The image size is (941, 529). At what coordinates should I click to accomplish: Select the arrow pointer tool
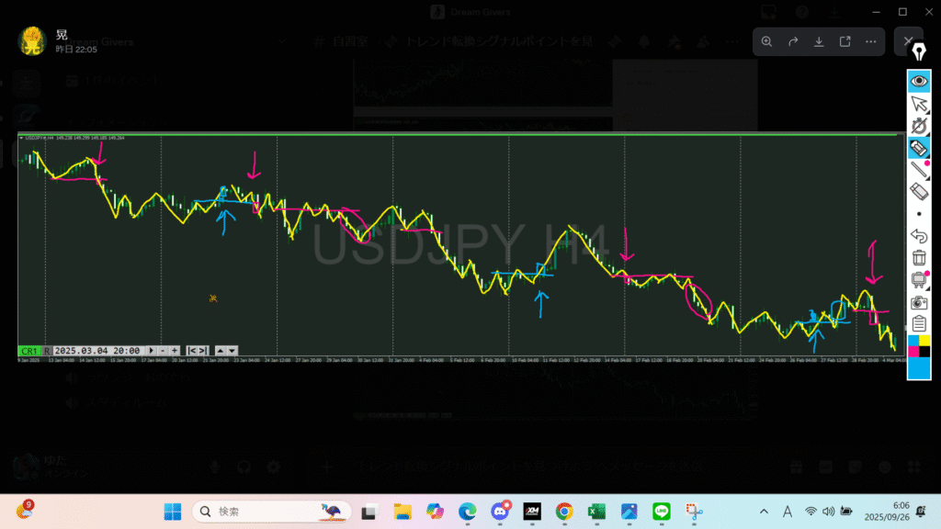tap(919, 103)
